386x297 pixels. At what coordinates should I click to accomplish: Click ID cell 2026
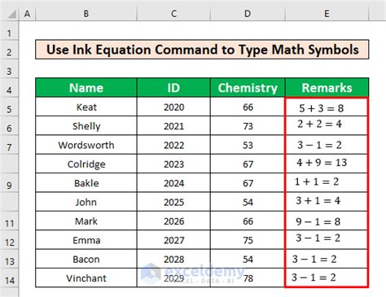[x=173, y=221]
